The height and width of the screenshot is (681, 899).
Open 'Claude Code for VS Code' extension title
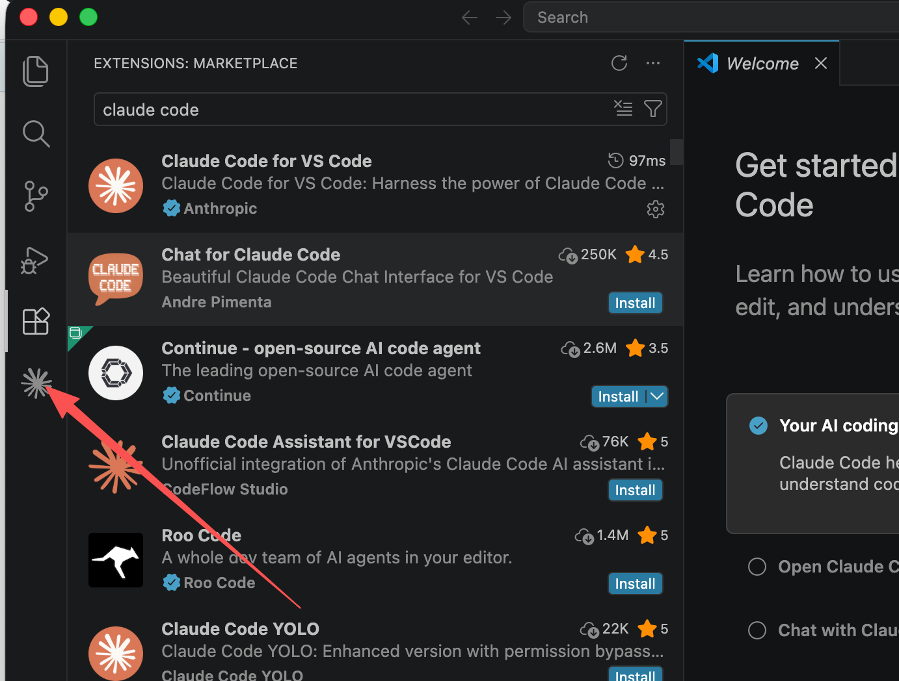(x=267, y=161)
